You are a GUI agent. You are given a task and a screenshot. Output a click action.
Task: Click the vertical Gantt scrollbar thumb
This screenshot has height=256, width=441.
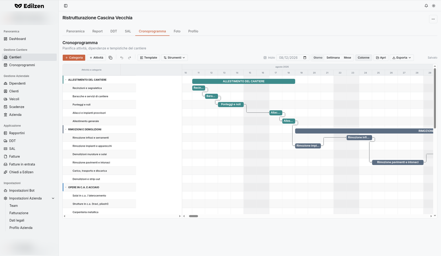435,98
